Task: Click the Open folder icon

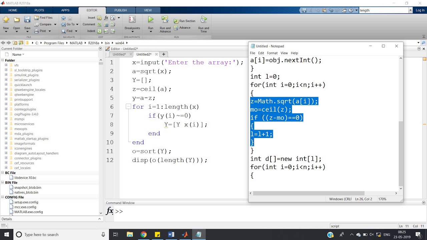Action: click(x=16, y=20)
